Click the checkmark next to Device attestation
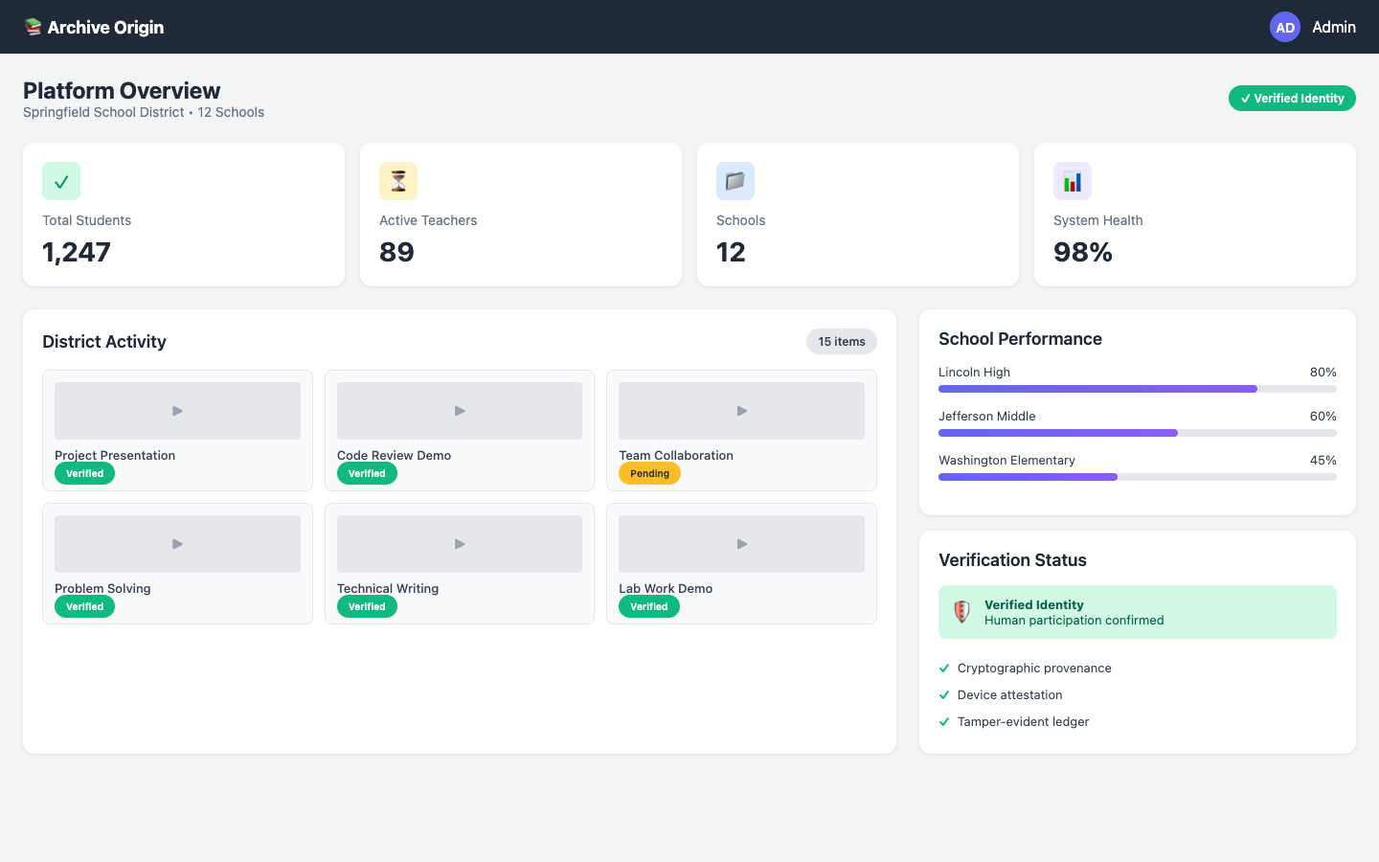Viewport: 1379px width, 862px height. point(944,694)
